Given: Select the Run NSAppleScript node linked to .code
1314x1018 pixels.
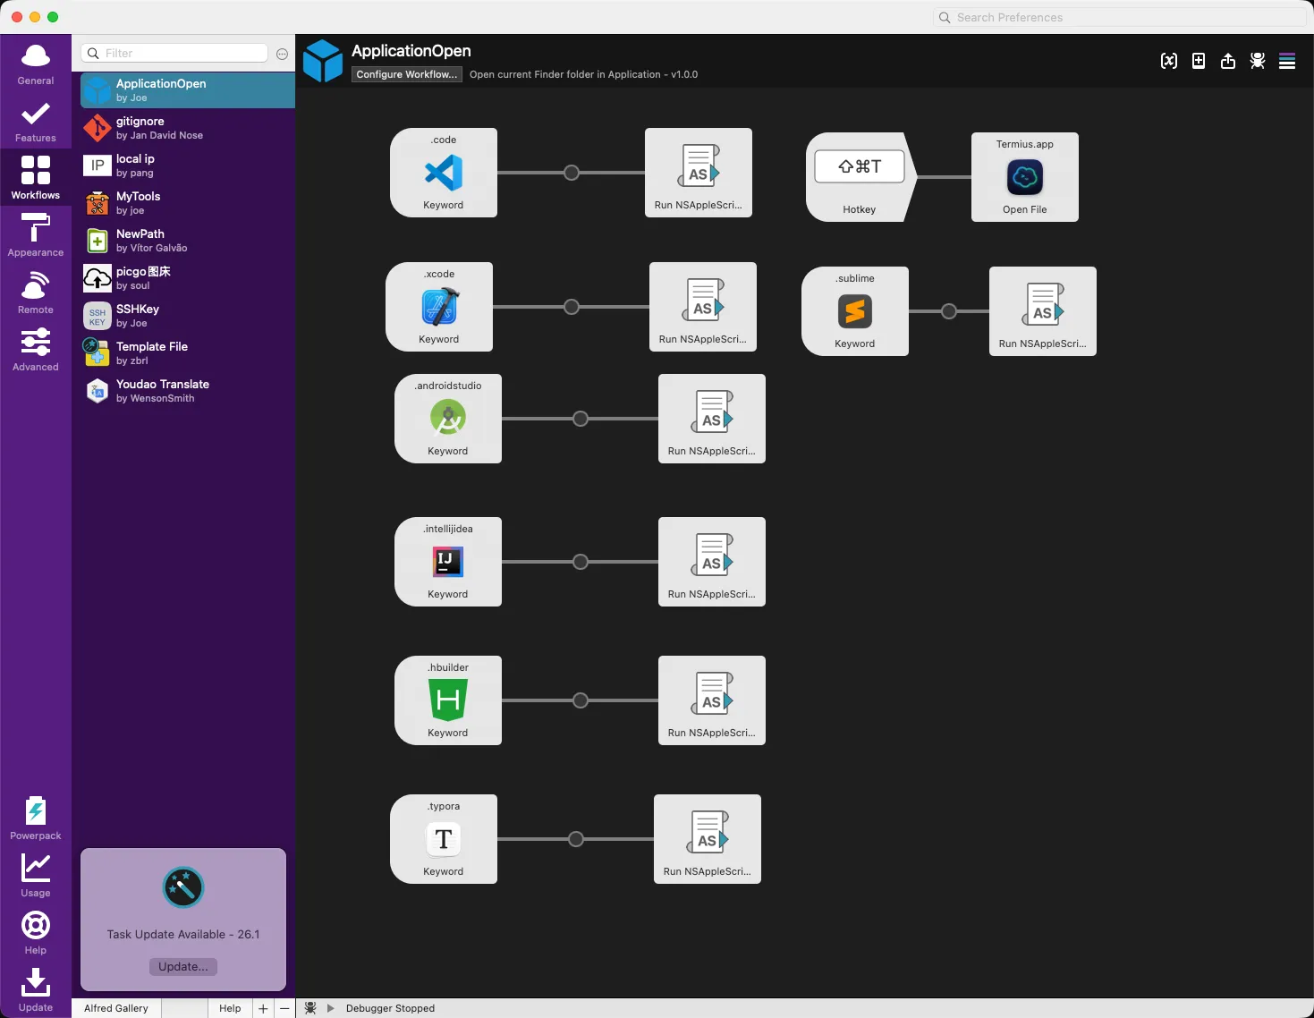Looking at the screenshot, I should (x=699, y=173).
